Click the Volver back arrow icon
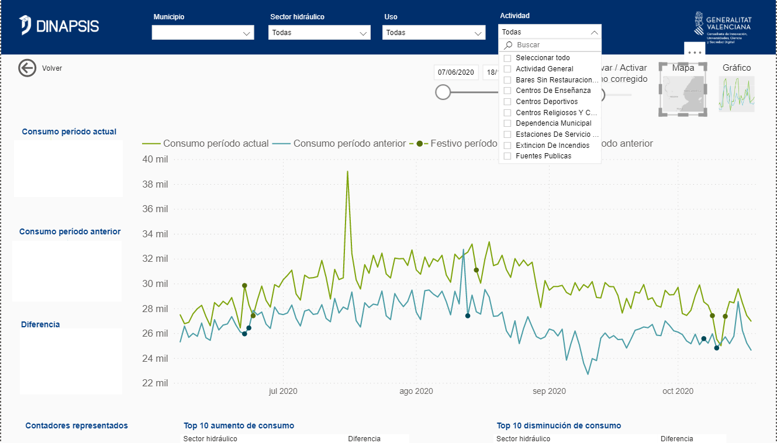This screenshot has height=443, width=777. 27,68
